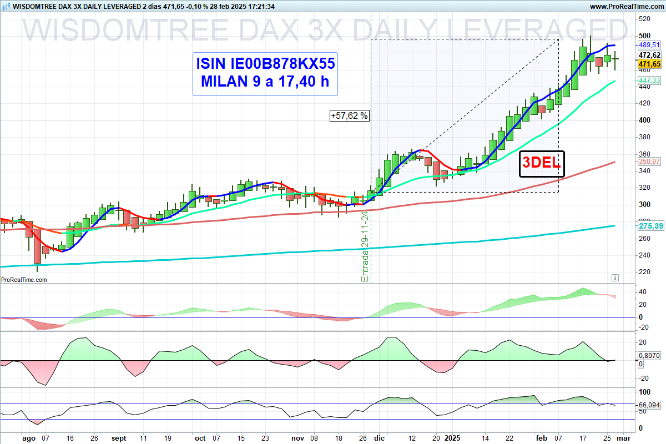Viewport: 666px width, 444px height.
Task: Click the ago month label on time axis
Action: tap(28, 437)
